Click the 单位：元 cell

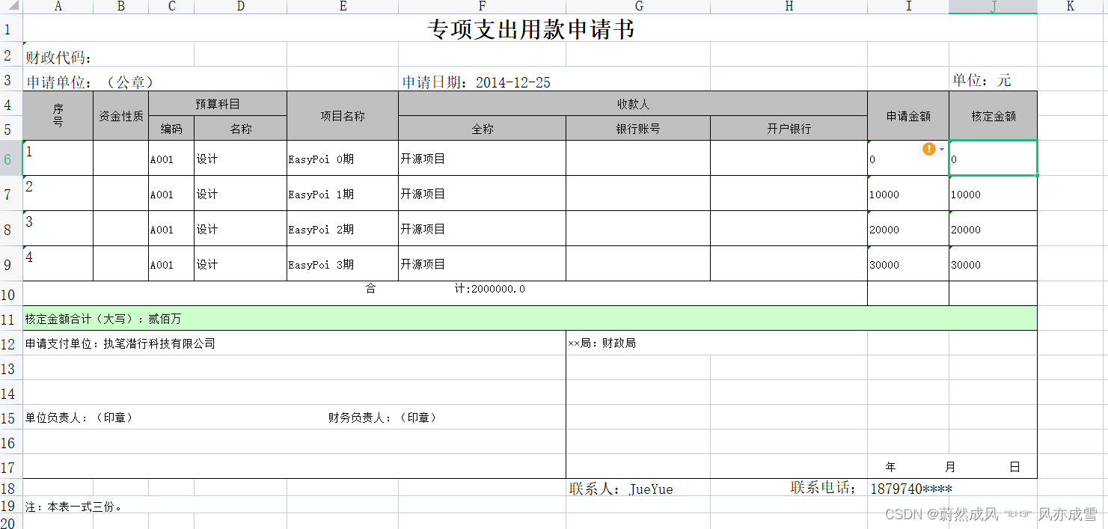point(993,82)
